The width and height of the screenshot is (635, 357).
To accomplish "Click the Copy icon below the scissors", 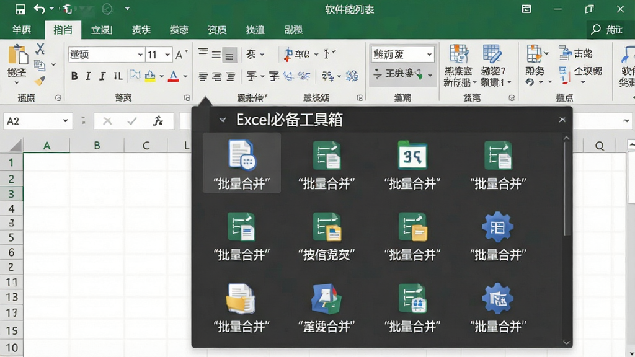I will tap(40, 64).
